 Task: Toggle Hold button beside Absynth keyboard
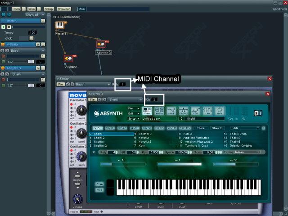point(99,190)
